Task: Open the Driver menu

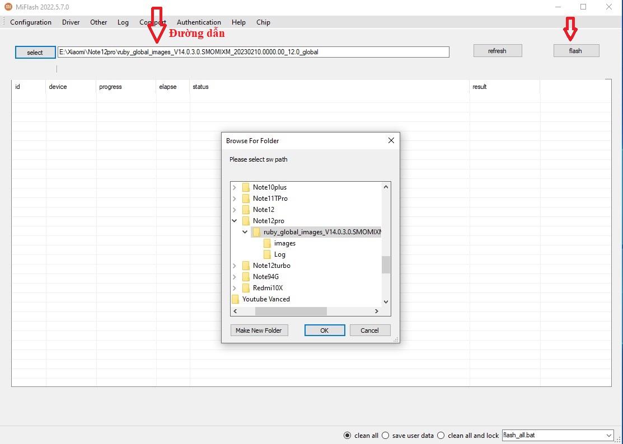Action: pyautogui.click(x=71, y=22)
